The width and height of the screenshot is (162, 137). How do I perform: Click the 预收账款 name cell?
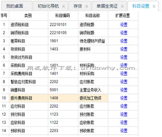pyautogui.click(x=93, y=131)
